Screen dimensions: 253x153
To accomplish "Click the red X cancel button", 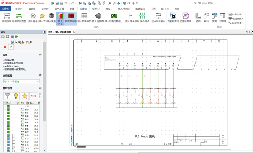I will click(5, 47).
